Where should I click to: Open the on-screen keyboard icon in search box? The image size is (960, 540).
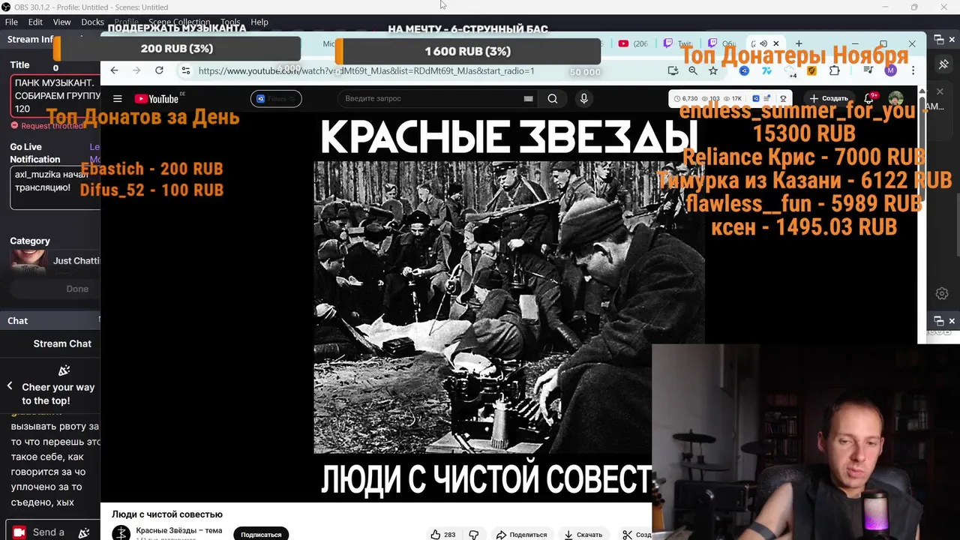click(x=528, y=98)
